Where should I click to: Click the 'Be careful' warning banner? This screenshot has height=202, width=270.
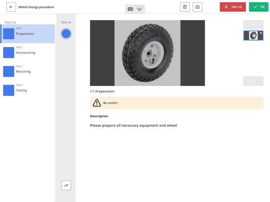177,103
